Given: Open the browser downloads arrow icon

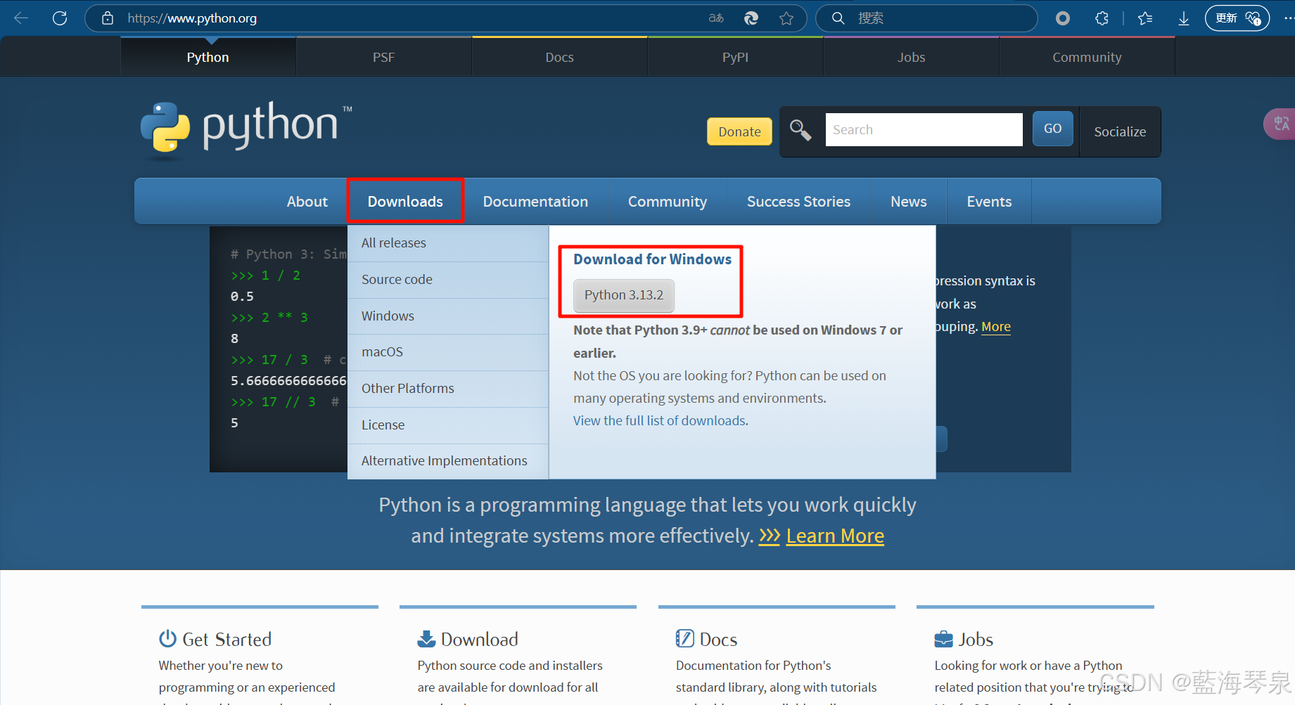Looking at the screenshot, I should click(x=1184, y=18).
